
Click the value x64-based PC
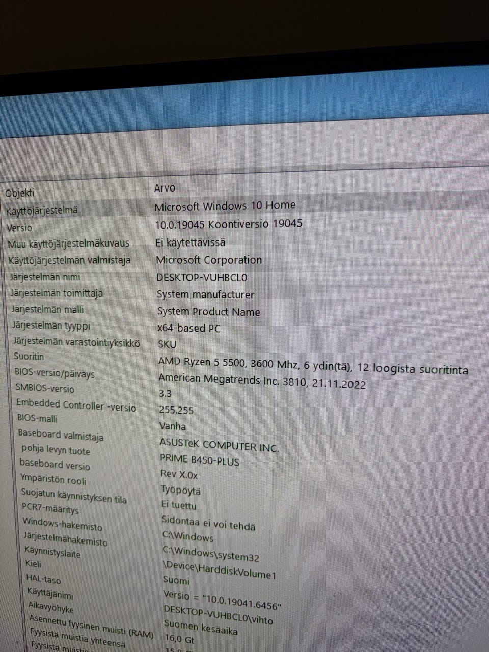click(x=189, y=328)
